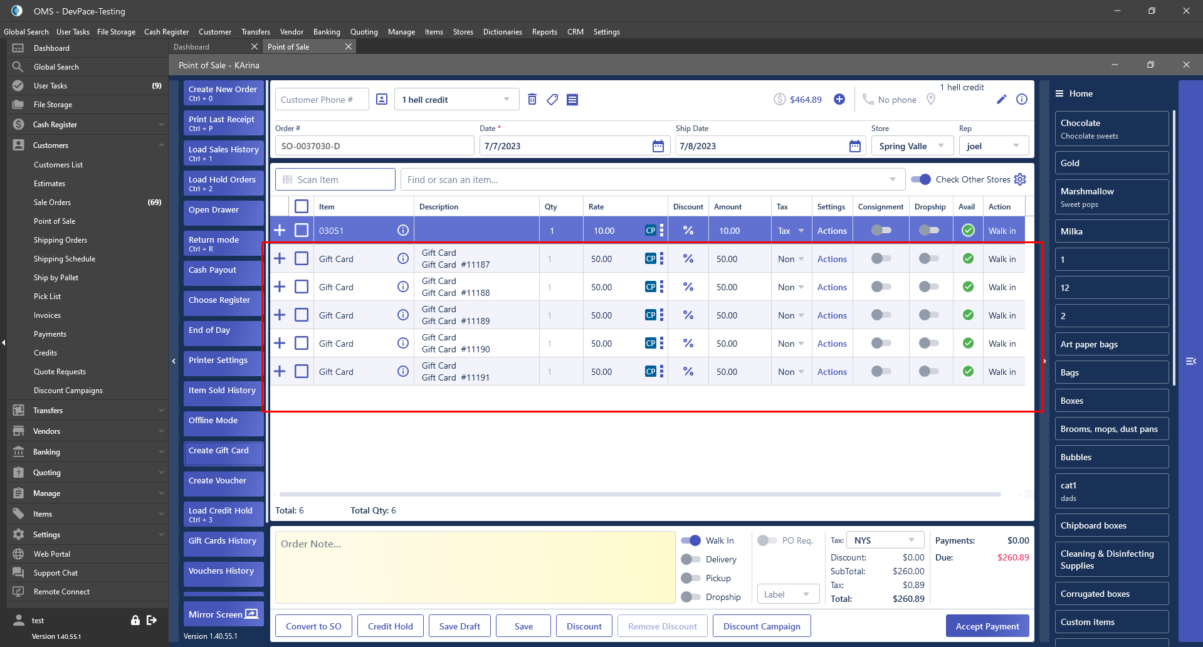This screenshot has height=647, width=1203.
Task: Open the Store dropdown showing Spring Valle
Action: (x=911, y=146)
